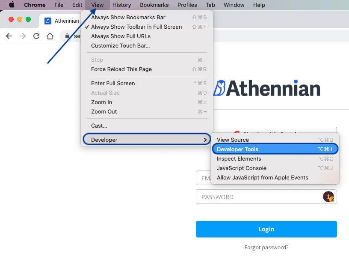Click the password manager icon in Password field

click(x=328, y=197)
